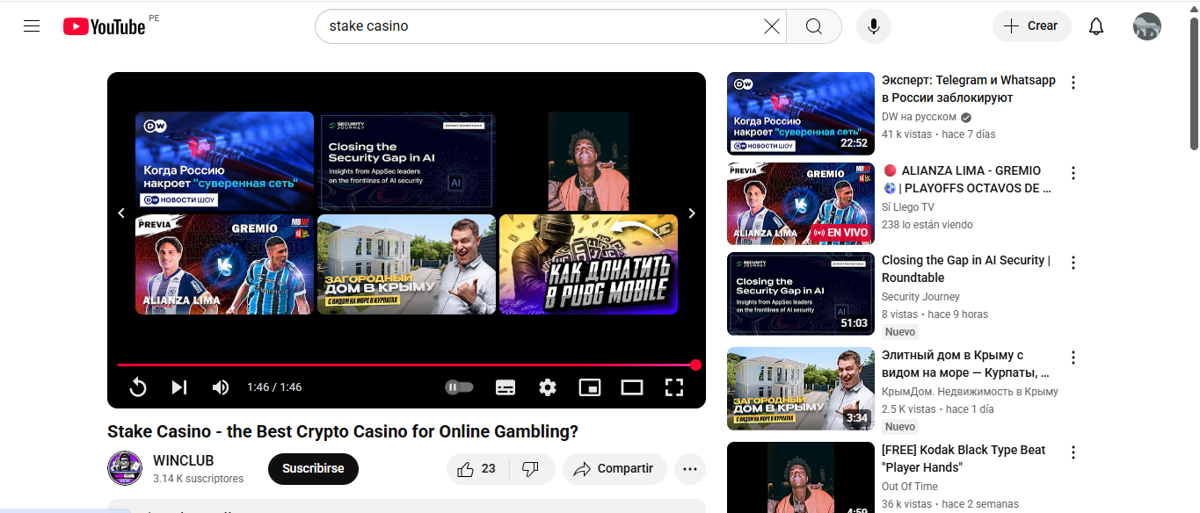Open ALIANZA LIMA - GREMIO video title
This screenshot has width=1200, height=513.
(967, 179)
